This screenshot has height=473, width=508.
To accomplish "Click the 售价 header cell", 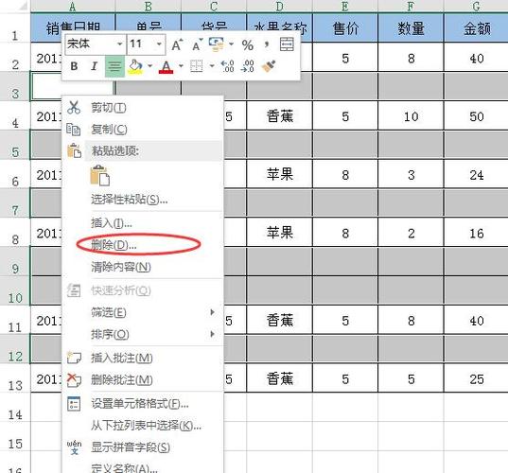I will coord(345,28).
